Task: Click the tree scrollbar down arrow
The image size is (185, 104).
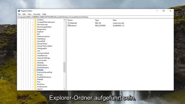Action: click(64, 89)
